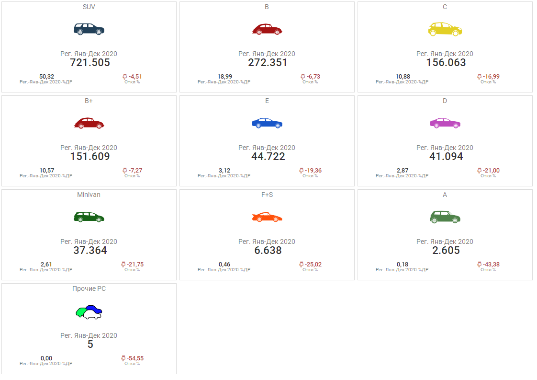Click the green A segment car icon
The height and width of the screenshot is (380, 537).
tap(445, 217)
